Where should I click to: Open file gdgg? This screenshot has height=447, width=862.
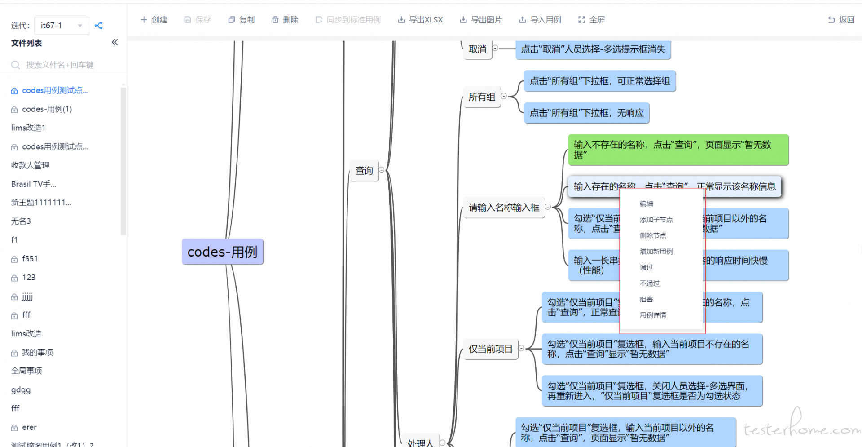coord(21,390)
